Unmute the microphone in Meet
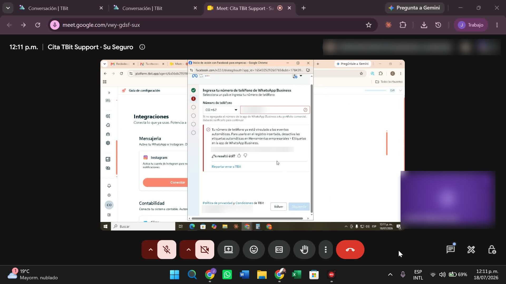The width and height of the screenshot is (506, 284). (x=167, y=250)
